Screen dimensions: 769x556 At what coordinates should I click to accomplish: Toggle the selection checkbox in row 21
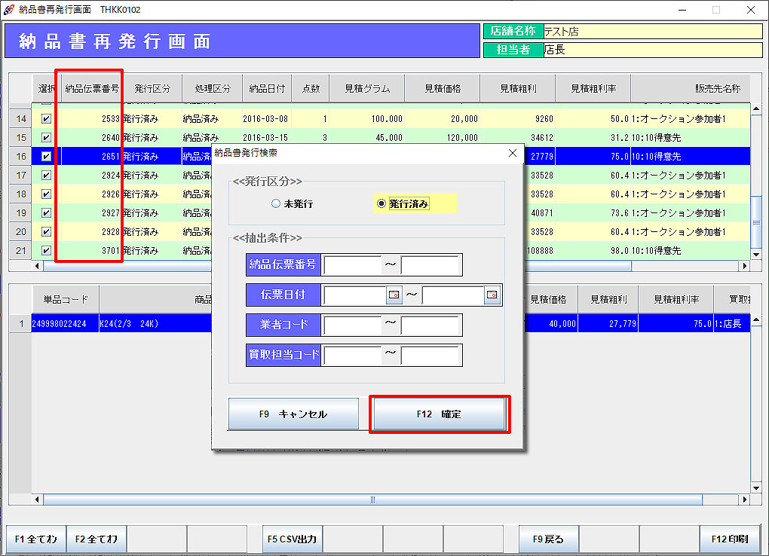point(46,250)
